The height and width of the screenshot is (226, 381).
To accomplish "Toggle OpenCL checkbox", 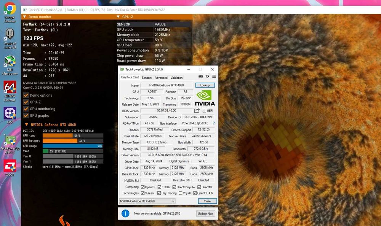I will [x=142, y=187].
